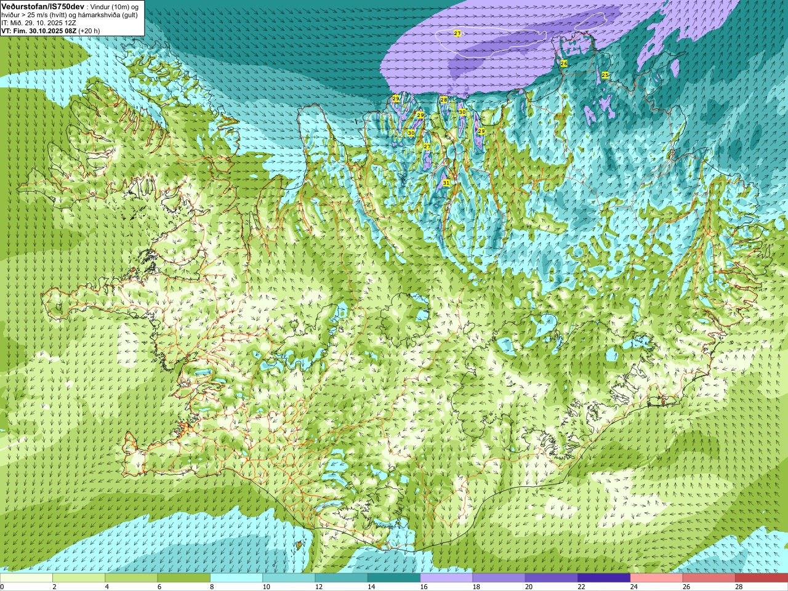Select the red legend swatch above 28 m/s
This screenshot has height=591, width=788.
(762, 577)
